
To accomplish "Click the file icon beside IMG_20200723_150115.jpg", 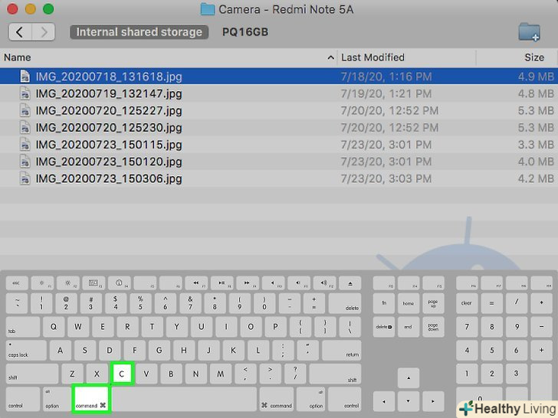I will pyautogui.click(x=25, y=145).
